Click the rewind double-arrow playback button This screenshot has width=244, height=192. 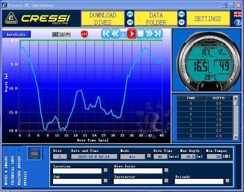[x=115, y=34]
